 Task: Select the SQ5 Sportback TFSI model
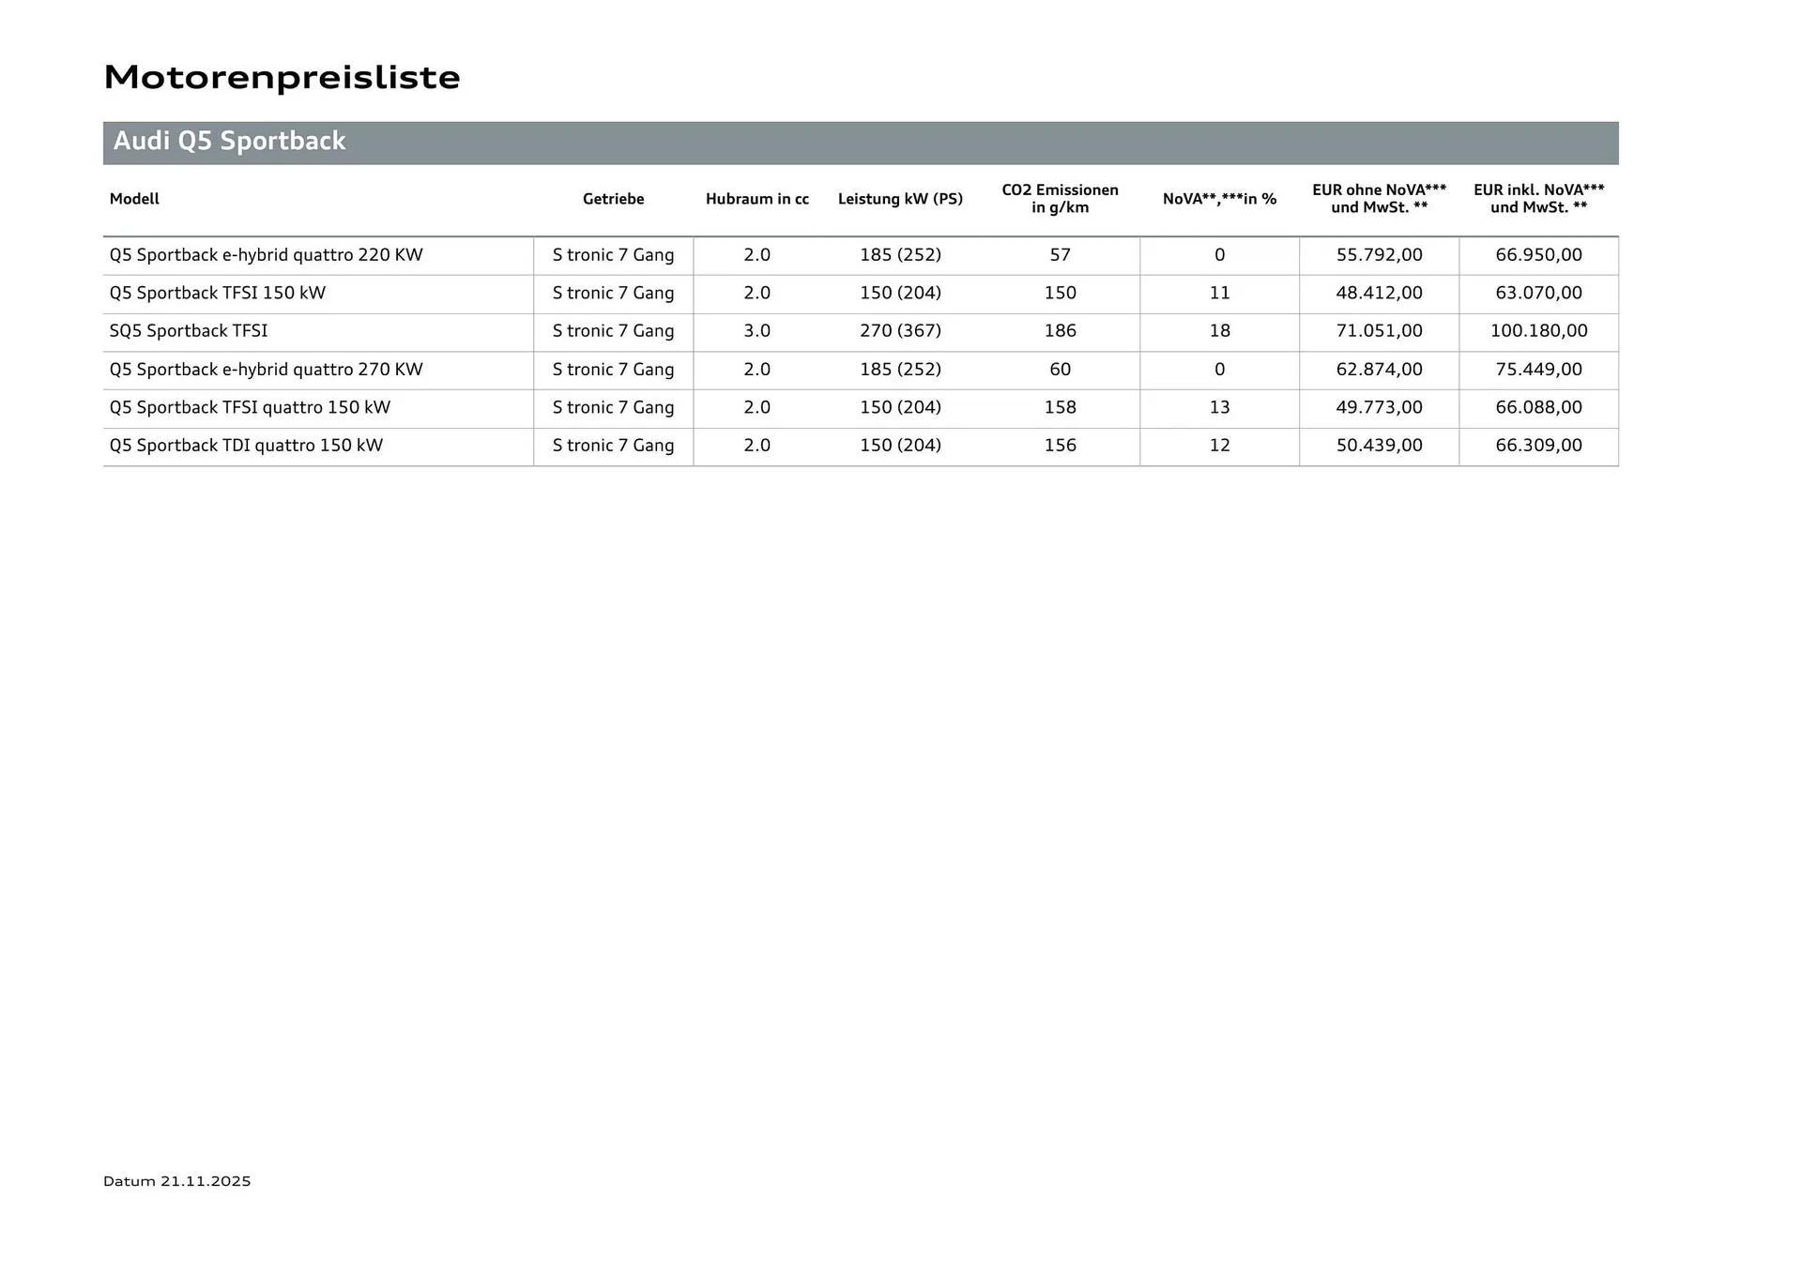coord(189,331)
